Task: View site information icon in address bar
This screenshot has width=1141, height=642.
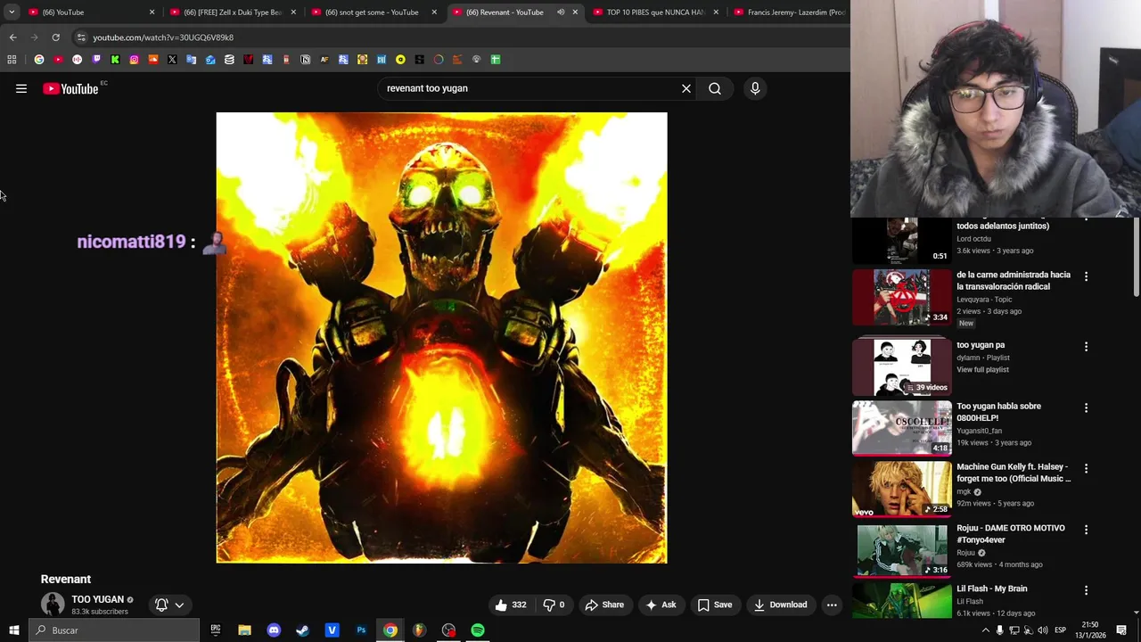Action: 81,37
